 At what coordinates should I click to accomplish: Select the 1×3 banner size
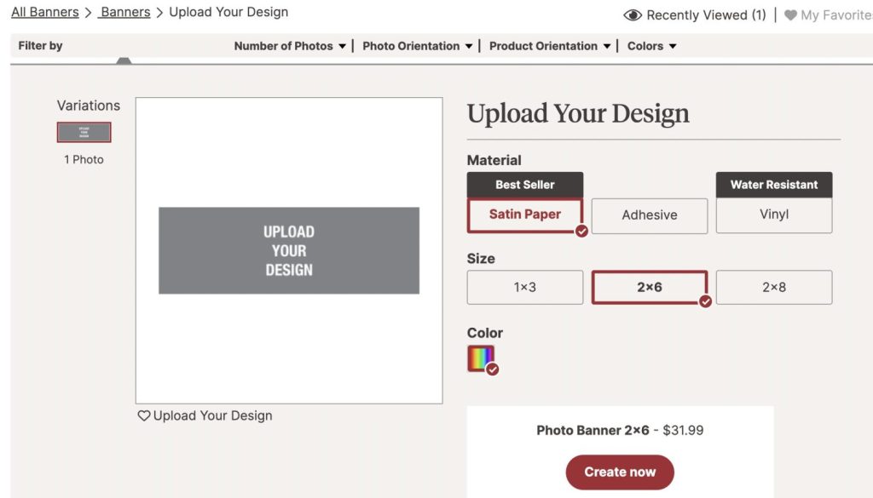coord(524,288)
